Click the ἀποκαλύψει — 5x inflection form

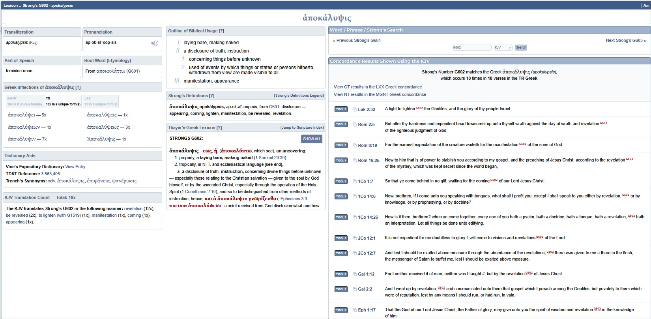27,115
